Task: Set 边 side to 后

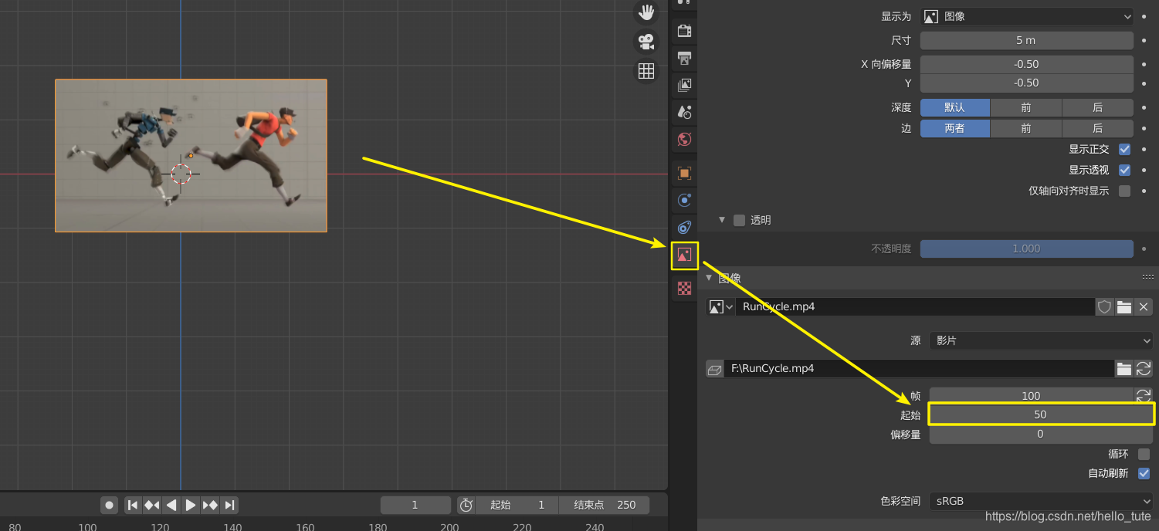Action: [x=1098, y=128]
